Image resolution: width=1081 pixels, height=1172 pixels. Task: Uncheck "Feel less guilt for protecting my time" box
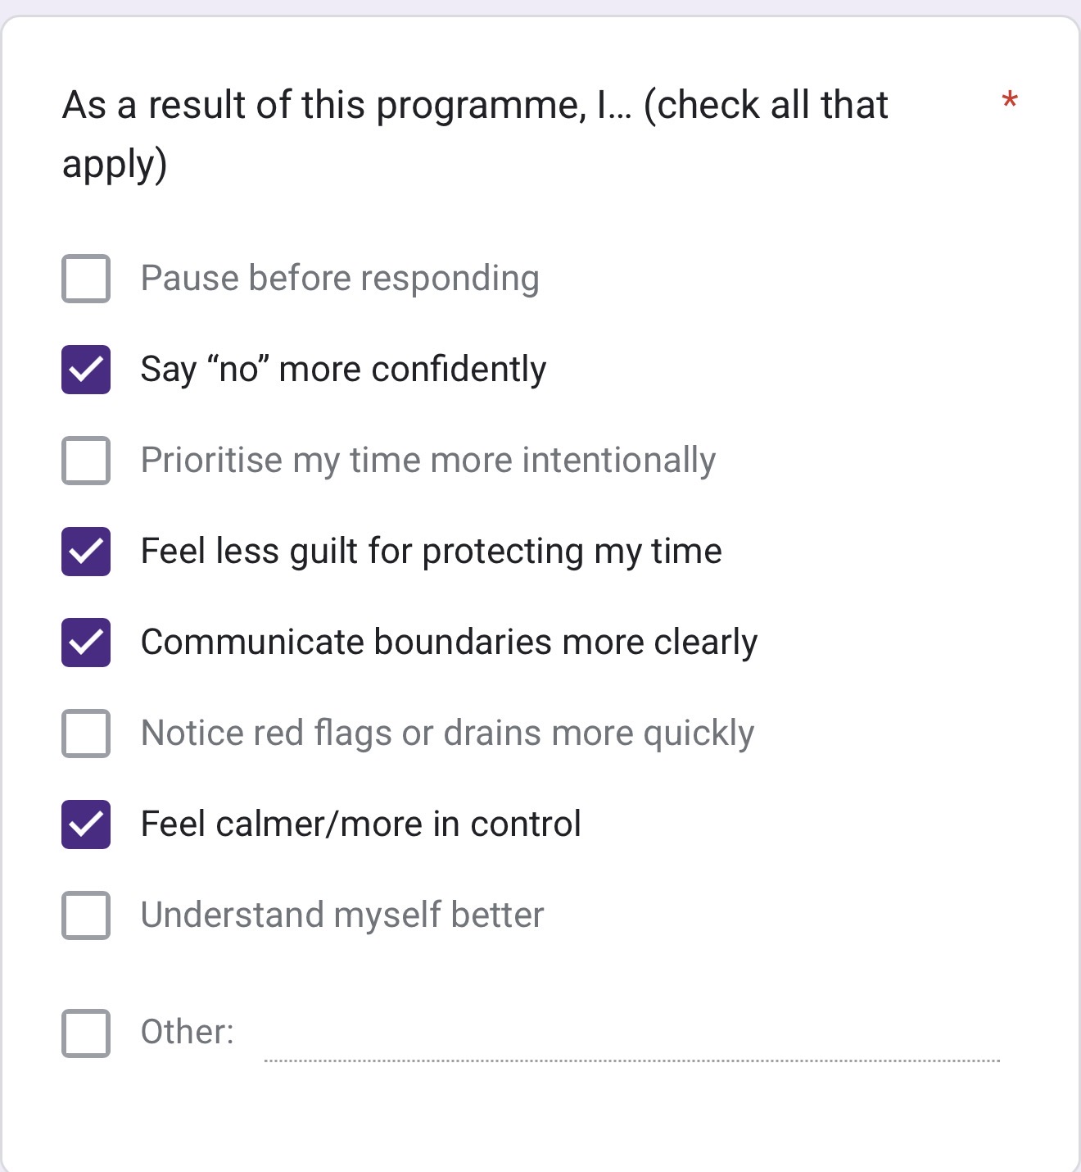[86, 552]
